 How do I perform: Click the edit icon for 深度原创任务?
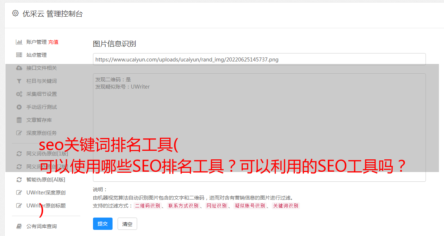click(19, 133)
